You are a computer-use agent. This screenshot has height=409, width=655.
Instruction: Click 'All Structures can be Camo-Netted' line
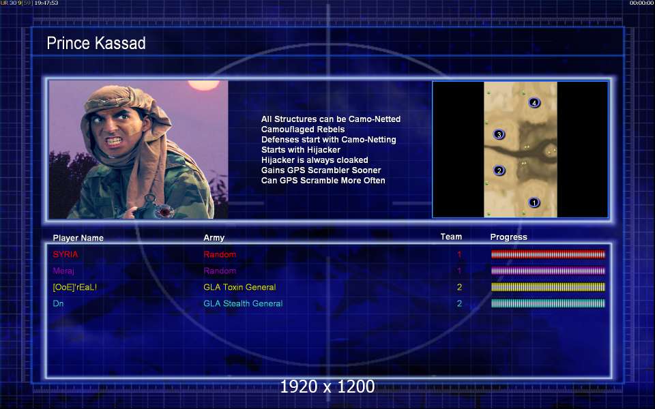point(331,119)
